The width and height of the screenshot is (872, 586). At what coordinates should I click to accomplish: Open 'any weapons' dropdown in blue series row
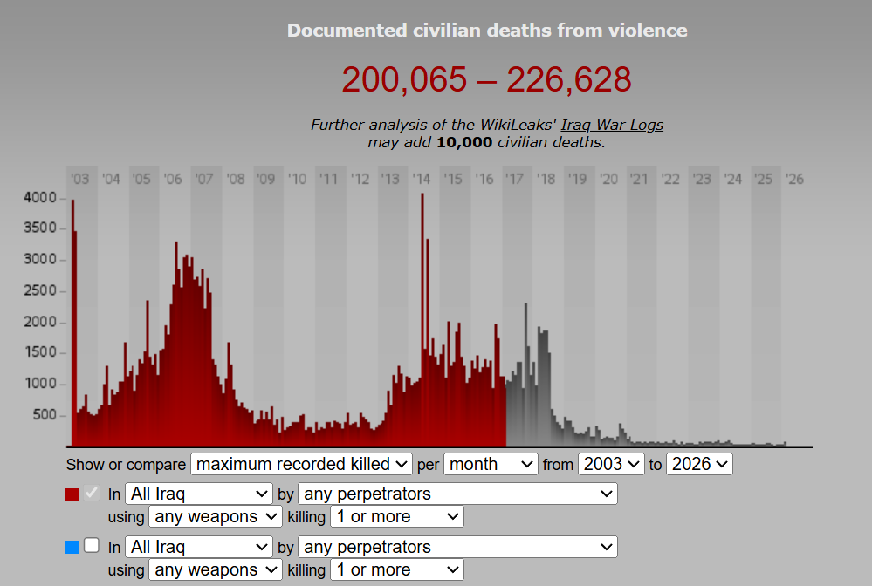[216, 570]
